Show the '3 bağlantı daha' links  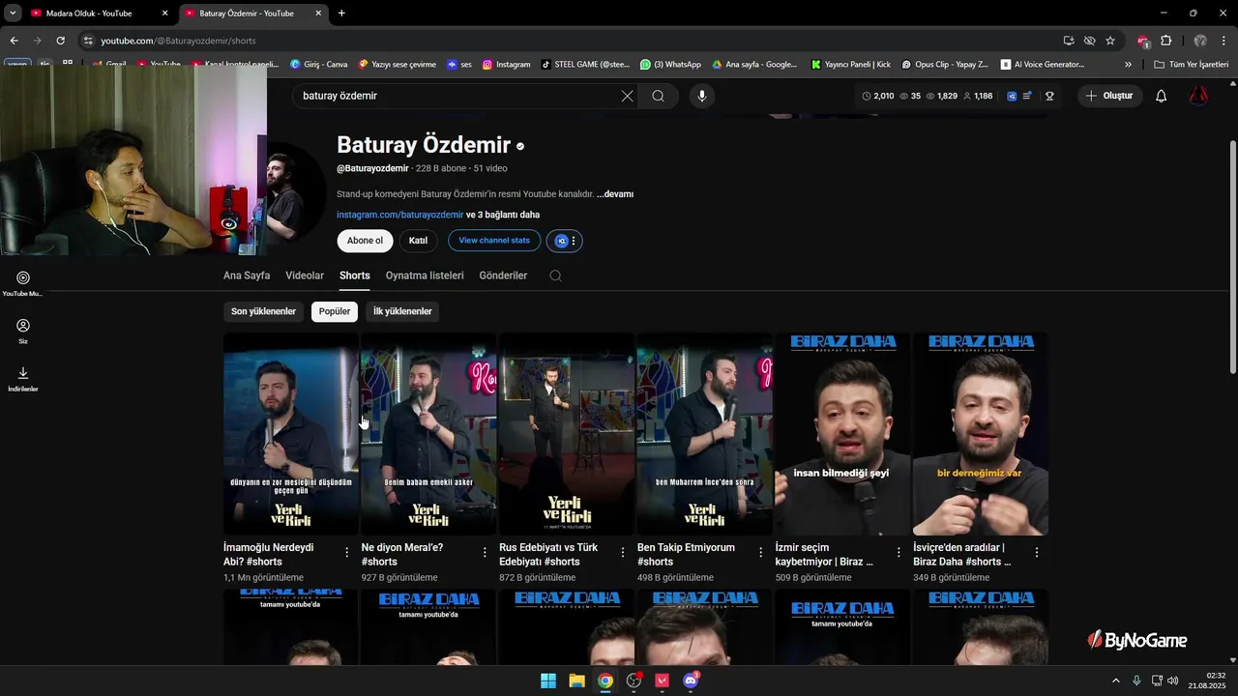[503, 215]
